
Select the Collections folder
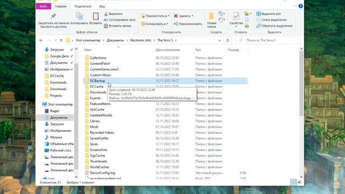point(98,58)
